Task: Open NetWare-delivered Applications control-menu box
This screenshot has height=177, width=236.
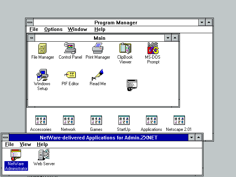Action: click(6, 138)
